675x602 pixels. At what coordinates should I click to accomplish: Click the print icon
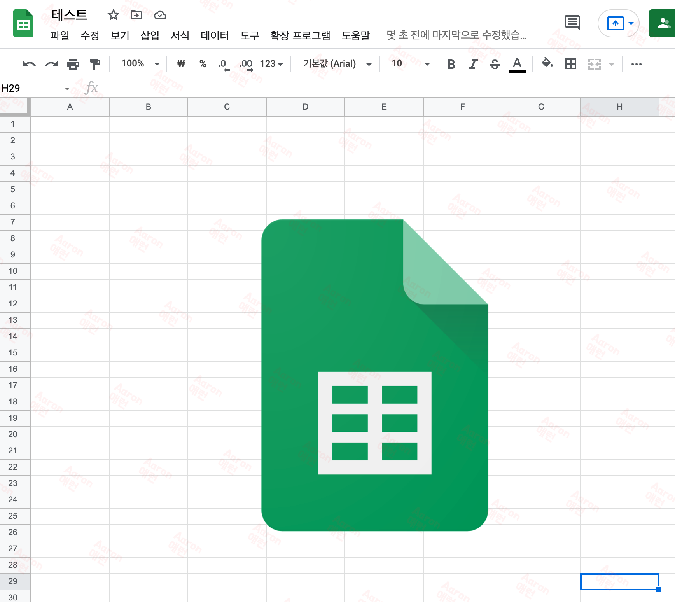click(x=73, y=64)
